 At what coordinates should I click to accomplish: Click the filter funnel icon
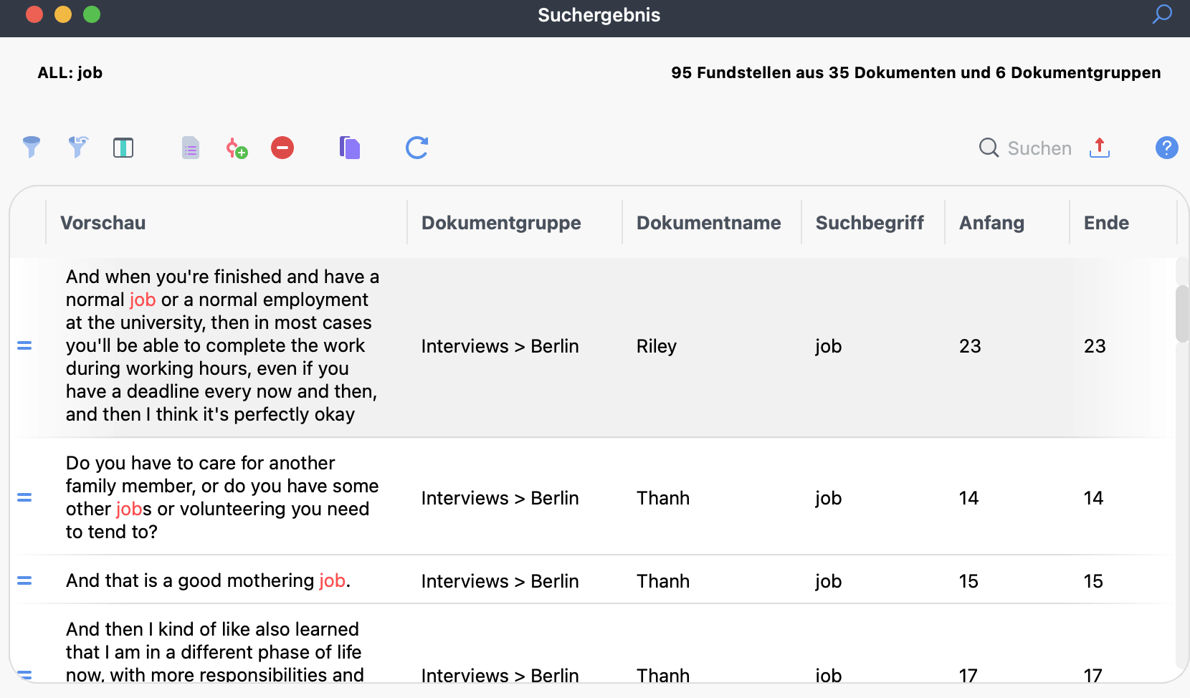point(32,148)
